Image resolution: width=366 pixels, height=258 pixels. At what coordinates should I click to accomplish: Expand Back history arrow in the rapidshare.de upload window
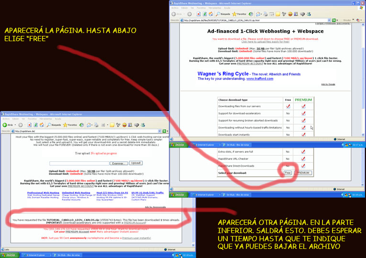15,125
